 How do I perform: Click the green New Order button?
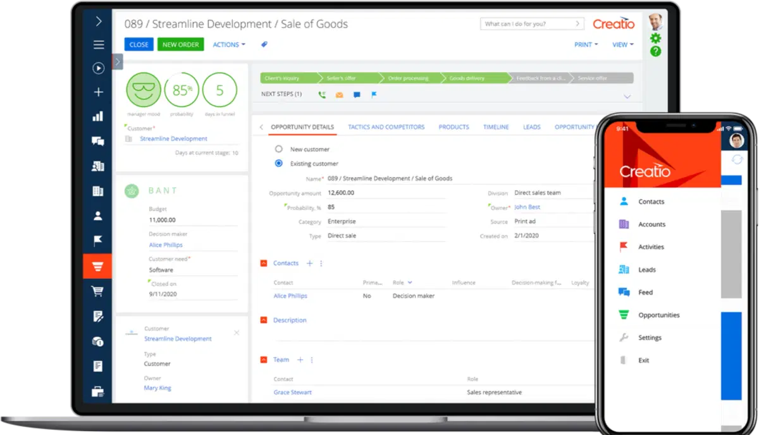pos(180,44)
